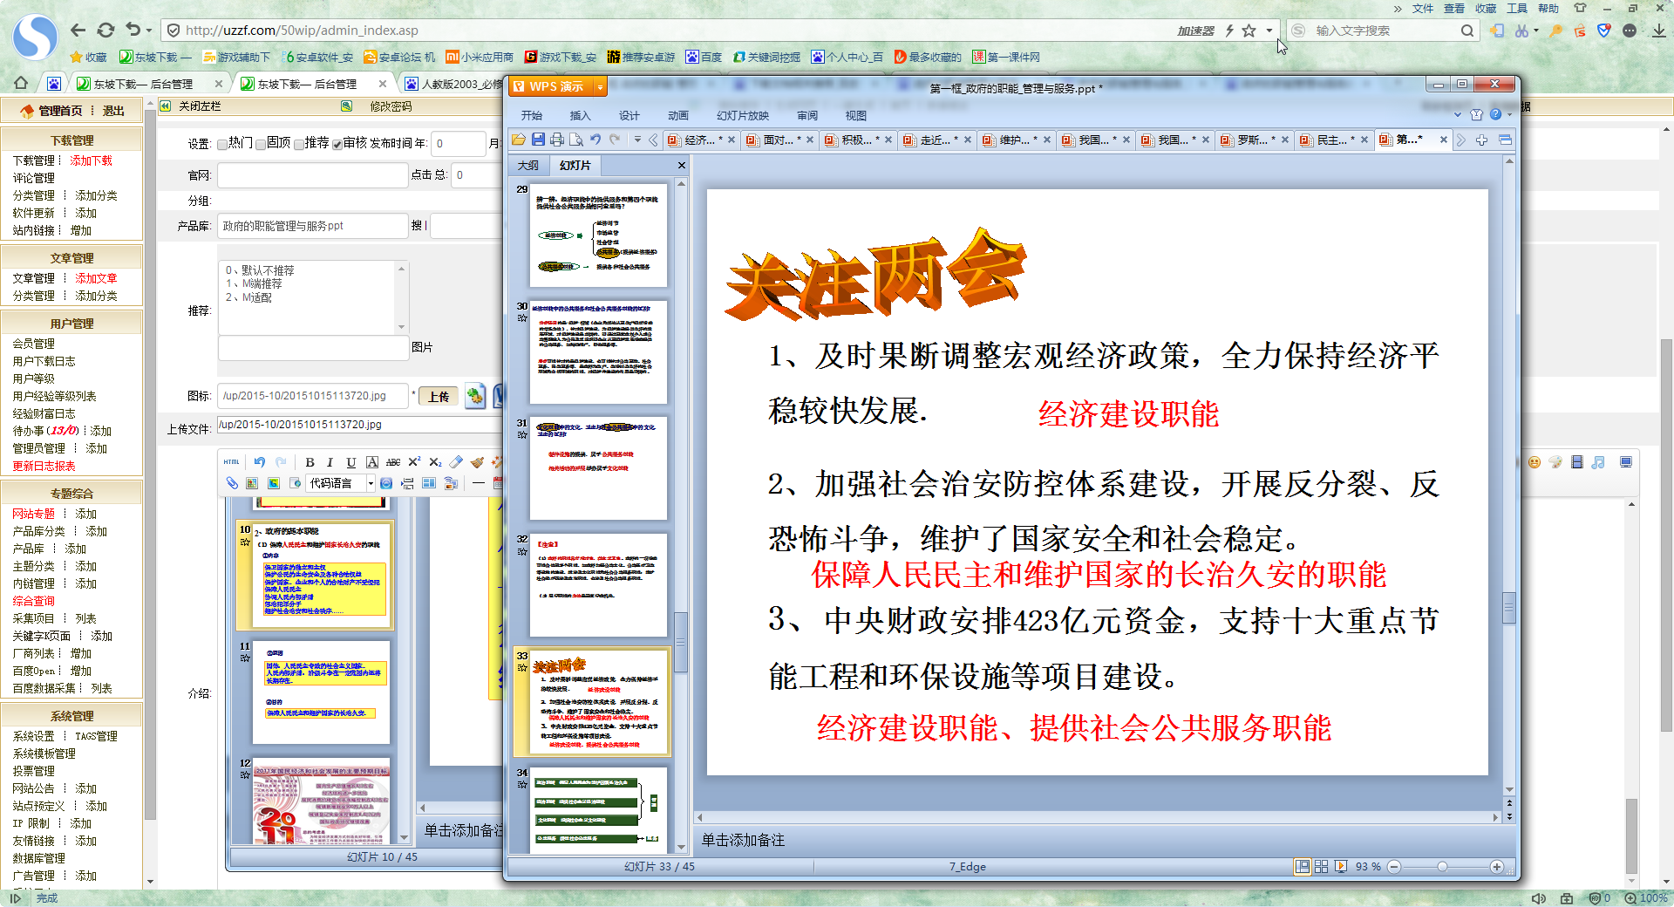The image size is (1674, 907).
Task: Click the 退出 link in admin header
Action: (x=113, y=111)
